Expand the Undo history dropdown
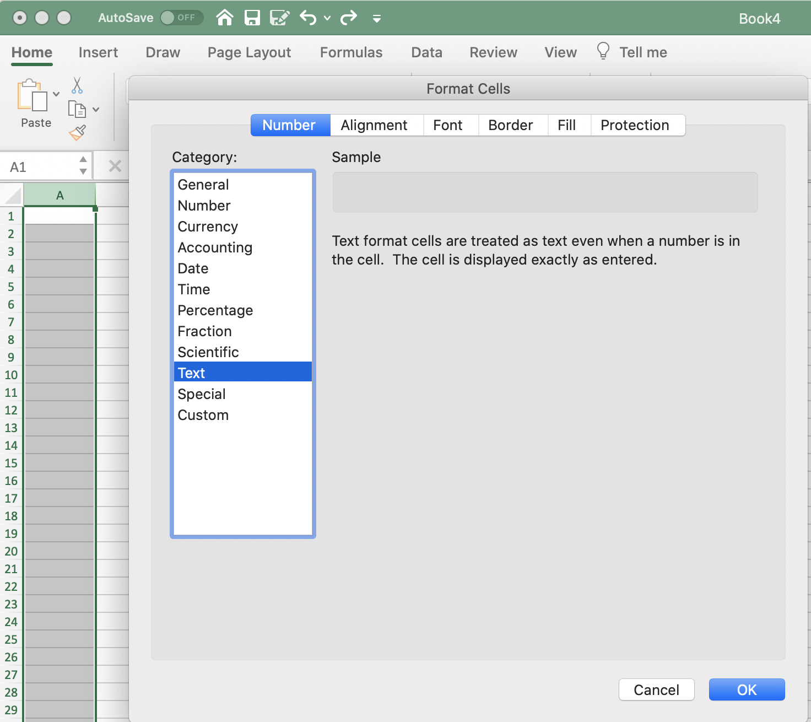Image resolution: width=811 pixels, height=722 pixels. (x=327, y=18)
